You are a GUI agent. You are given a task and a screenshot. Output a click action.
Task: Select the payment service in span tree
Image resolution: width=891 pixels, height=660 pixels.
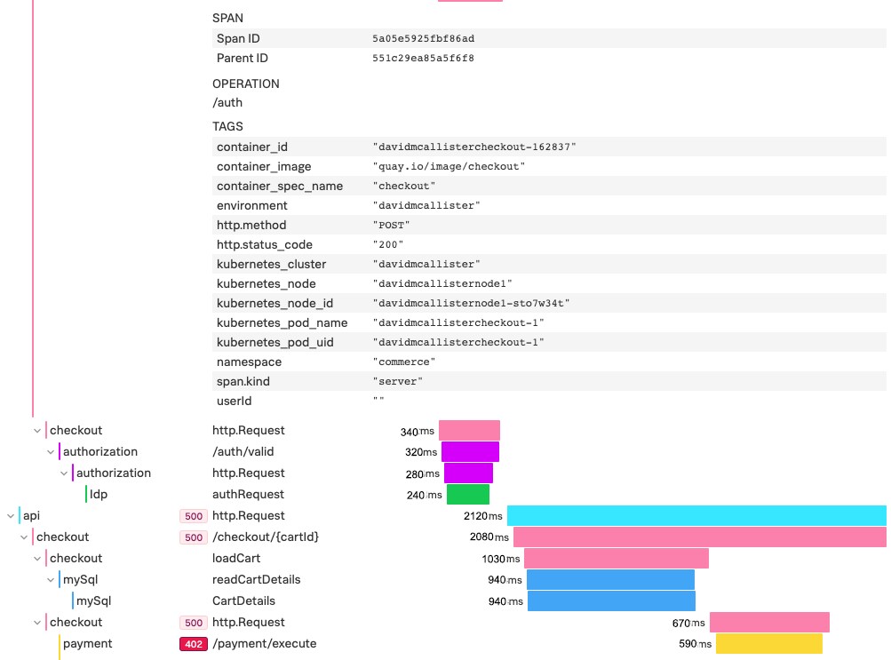pyautogui.click(x=87, y=643)
